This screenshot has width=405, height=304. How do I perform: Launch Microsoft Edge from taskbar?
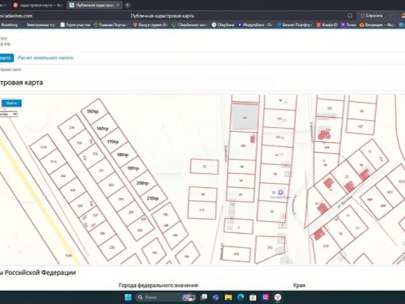(x=240, y=297)
